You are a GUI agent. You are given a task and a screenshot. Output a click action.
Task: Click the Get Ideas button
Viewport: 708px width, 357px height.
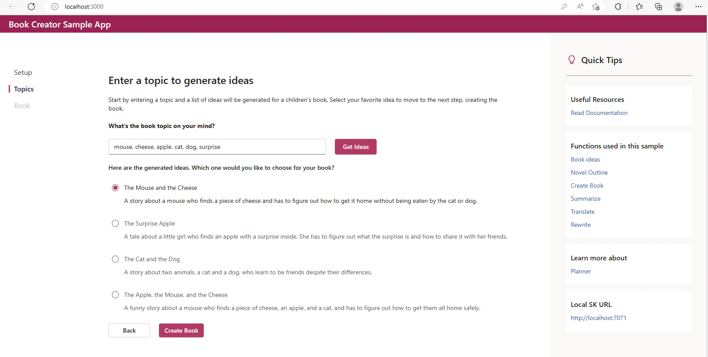(356, 147)
